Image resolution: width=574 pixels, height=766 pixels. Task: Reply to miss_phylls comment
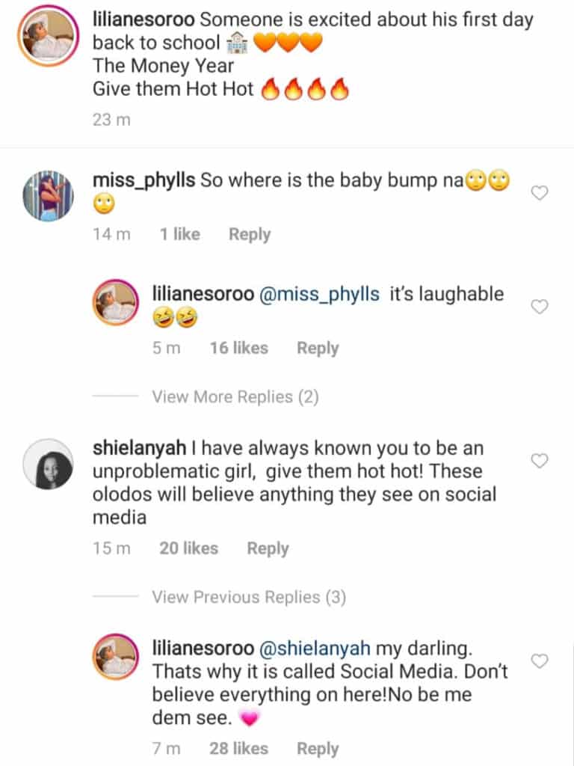click(x=250, y=234)
